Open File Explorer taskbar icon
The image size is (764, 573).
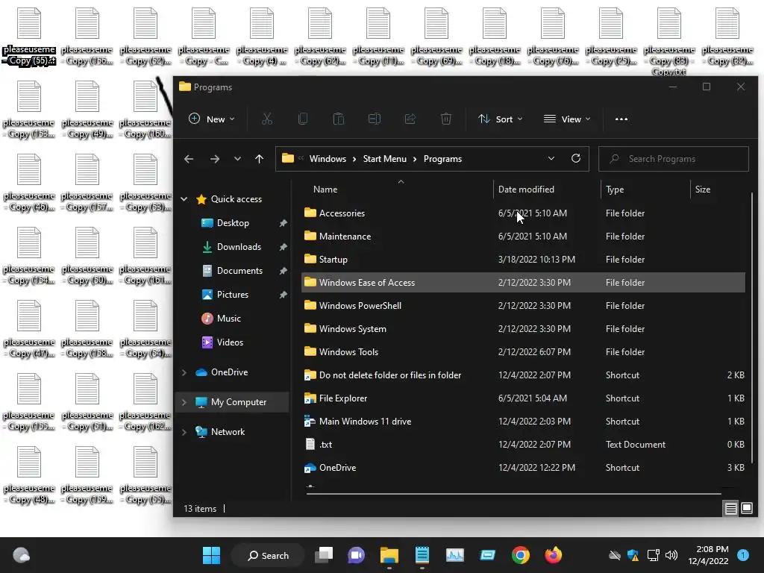coord(389,555)
